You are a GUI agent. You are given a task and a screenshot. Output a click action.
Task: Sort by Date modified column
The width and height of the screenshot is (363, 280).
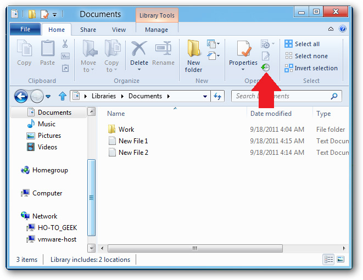[271, 114]
